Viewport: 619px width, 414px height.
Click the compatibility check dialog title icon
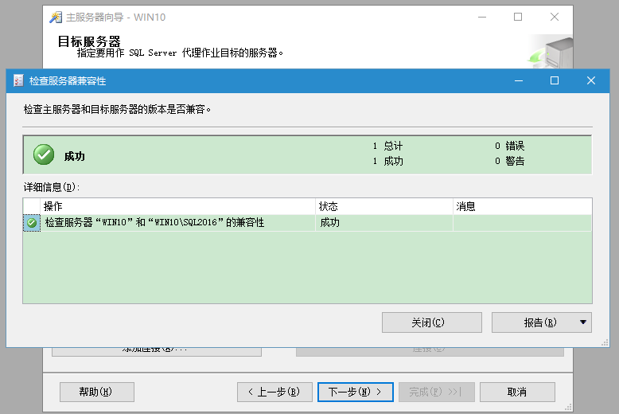tap(18, 81)
